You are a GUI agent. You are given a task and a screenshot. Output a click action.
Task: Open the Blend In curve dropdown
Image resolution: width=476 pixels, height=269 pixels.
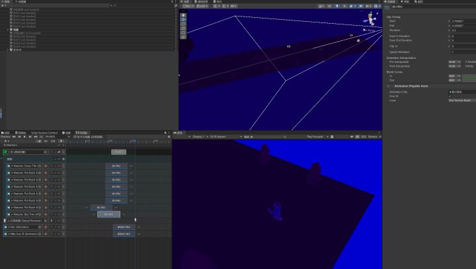coord(455,76)
